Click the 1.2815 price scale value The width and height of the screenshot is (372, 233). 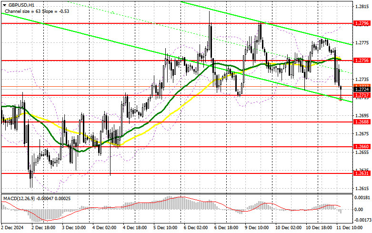362,6
